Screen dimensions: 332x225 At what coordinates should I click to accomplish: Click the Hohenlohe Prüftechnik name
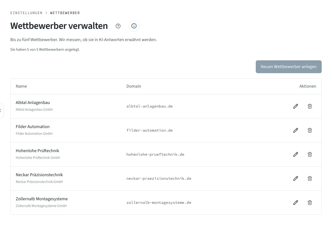(x=37, y=151)
